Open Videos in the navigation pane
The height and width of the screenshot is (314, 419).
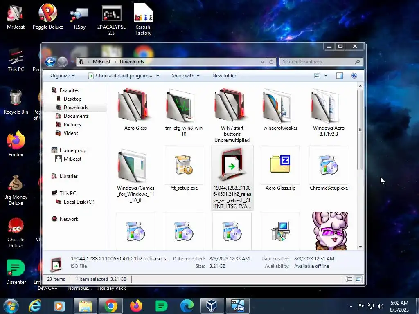pyautogui.click(x=71, y=133)
